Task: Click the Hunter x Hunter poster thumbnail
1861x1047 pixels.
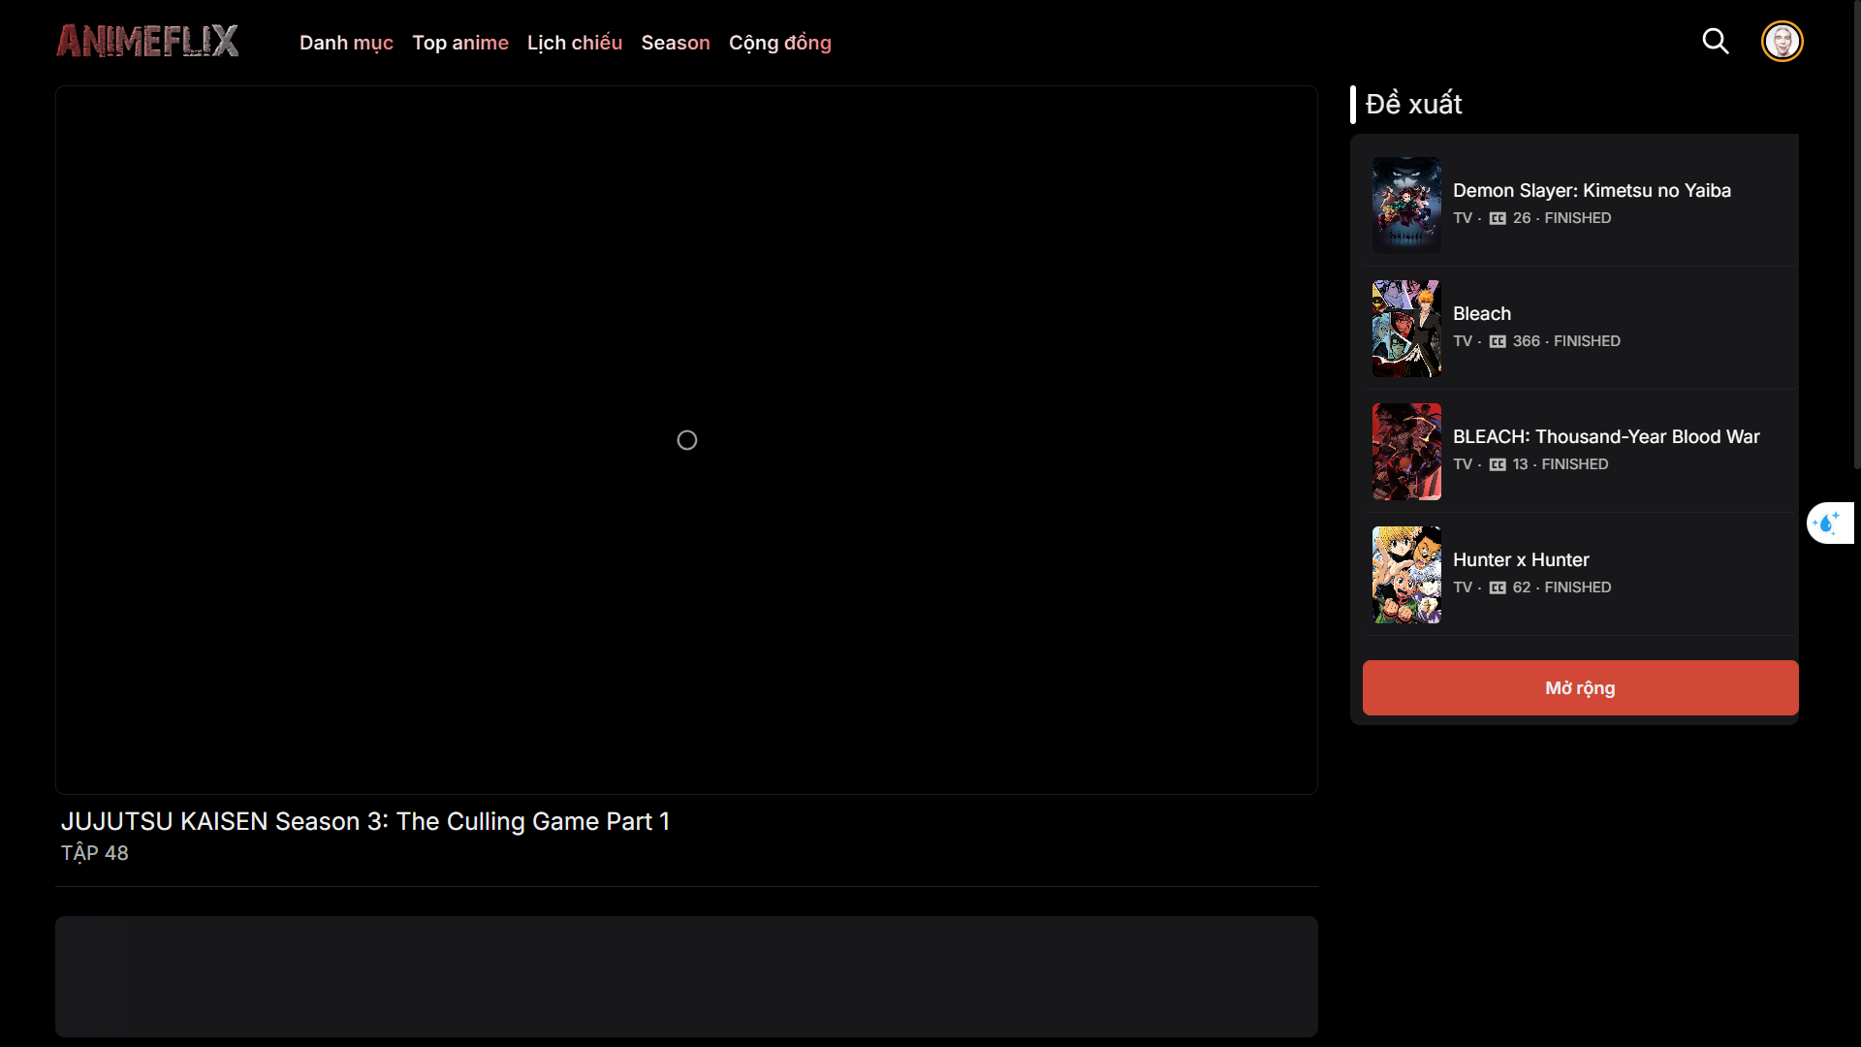Action: click(x=1406, y=574)
